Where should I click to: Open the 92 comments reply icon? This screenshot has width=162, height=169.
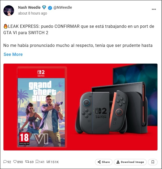point(5,162)
